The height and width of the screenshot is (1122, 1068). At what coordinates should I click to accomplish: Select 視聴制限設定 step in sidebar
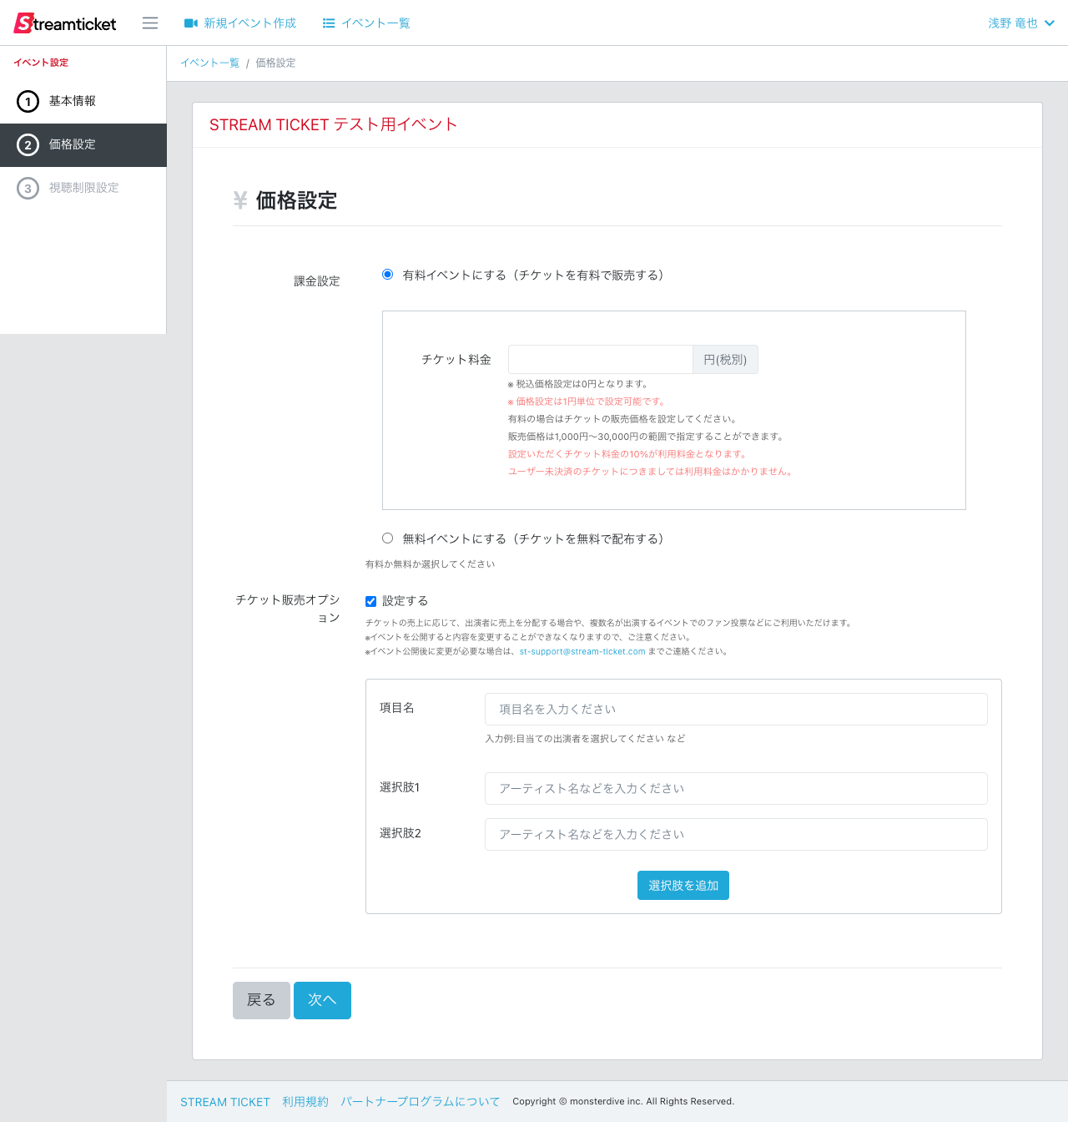(83, 189)
